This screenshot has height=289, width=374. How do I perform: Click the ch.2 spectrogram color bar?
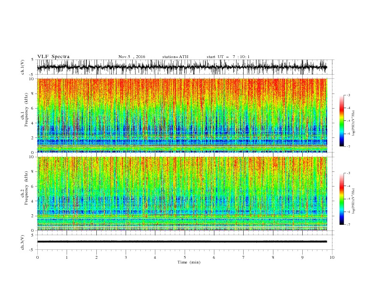tap(341, 199)
